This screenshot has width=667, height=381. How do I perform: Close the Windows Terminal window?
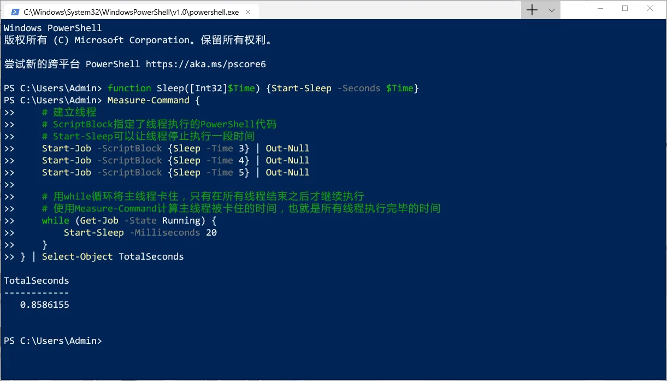click(x=650, y=9)
